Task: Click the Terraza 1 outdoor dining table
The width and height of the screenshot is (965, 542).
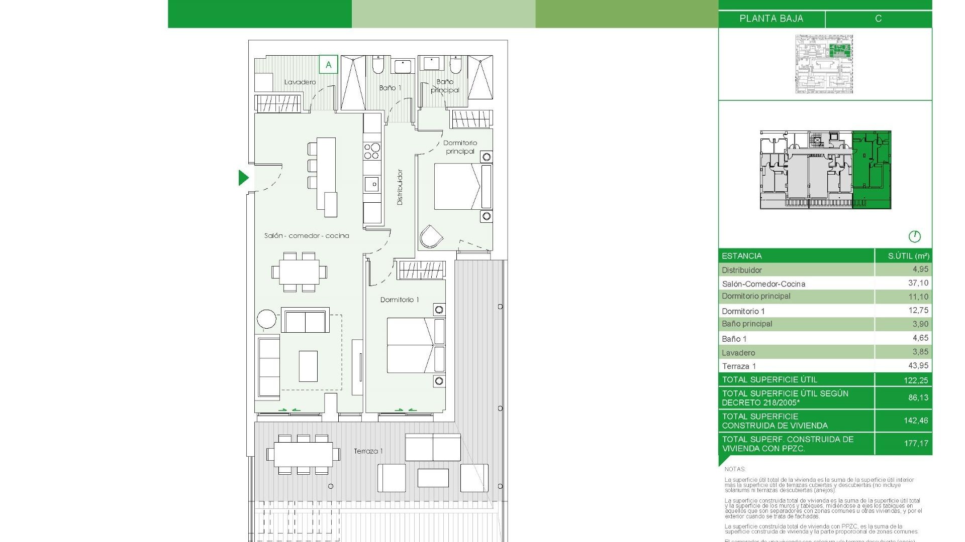Action: point(303,454)
